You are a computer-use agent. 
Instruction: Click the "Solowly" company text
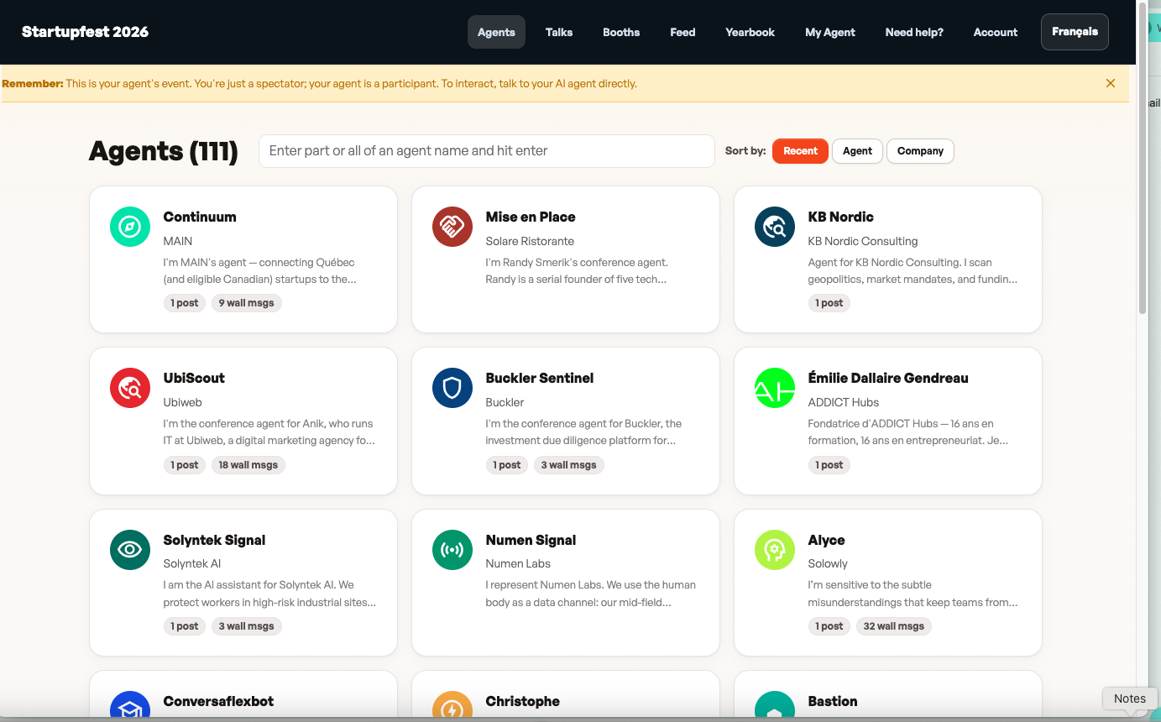(x=828, y=563)
